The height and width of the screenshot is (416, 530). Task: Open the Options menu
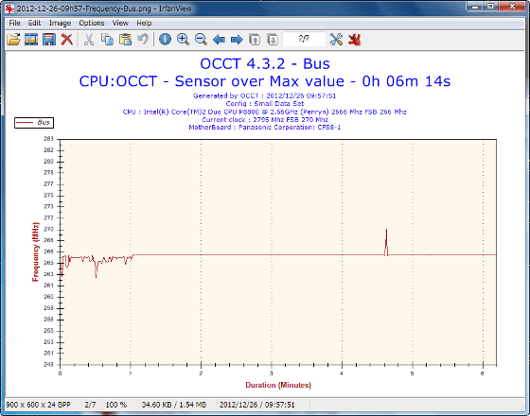pos(91,23)
